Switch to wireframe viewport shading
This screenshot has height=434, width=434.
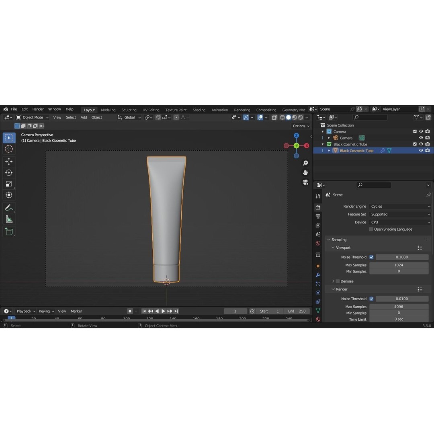click(x=283, y=117)
